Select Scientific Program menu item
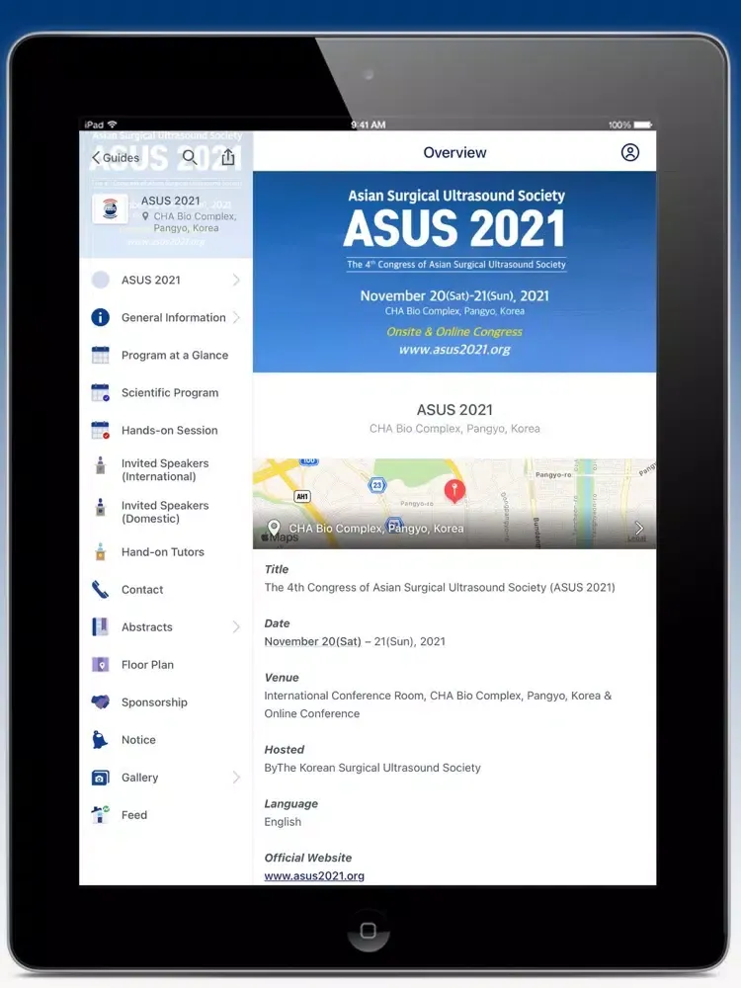The width and height of the screenshot is (741, 988). pyautogui.click(x=166, y=393)
